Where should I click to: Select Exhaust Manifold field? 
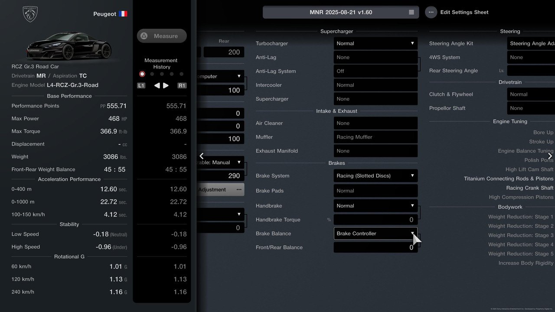[375, 151]
